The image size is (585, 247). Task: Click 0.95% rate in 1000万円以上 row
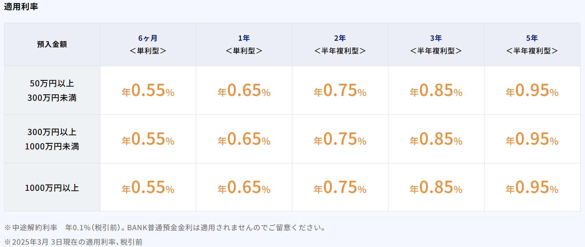pos(532,187)
